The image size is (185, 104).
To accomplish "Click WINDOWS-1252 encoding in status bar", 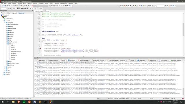I will (124, 99).
